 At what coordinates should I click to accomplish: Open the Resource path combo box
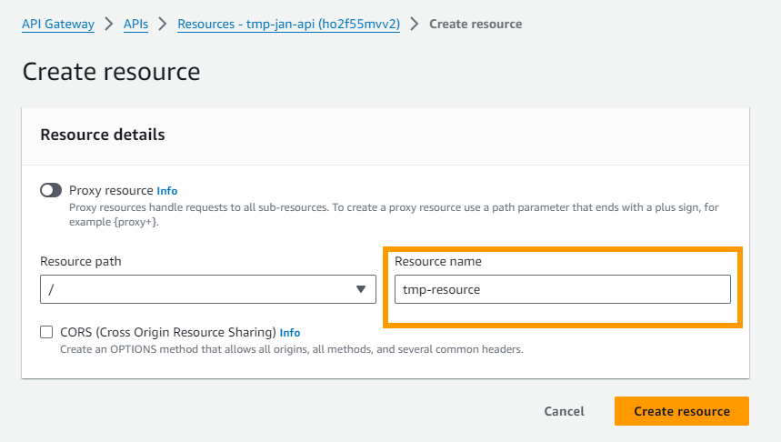207,289
